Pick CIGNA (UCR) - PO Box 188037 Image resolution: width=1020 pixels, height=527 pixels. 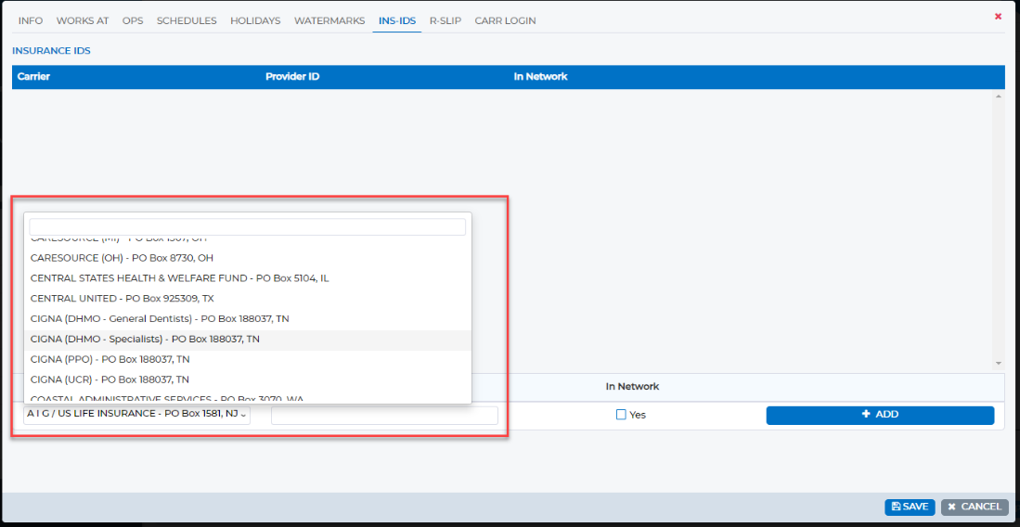(x=247, y=379)
